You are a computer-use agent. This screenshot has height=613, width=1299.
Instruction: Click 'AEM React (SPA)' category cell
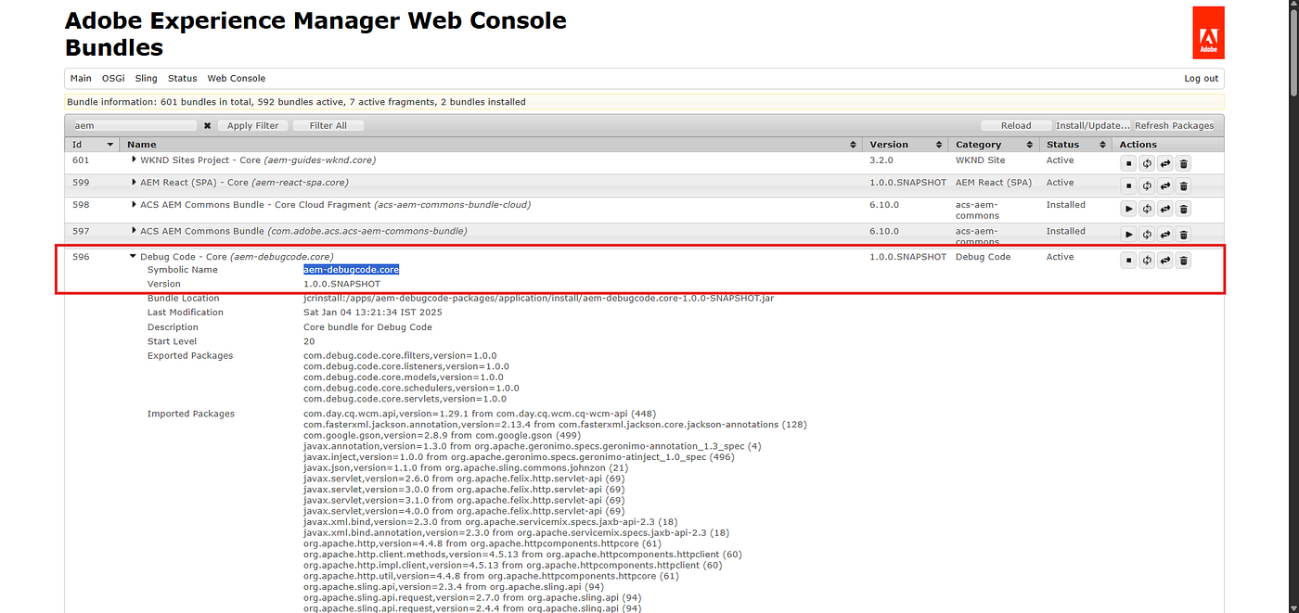click(x=992, y=183)
